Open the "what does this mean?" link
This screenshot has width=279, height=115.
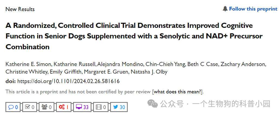(x=178, y=92)
